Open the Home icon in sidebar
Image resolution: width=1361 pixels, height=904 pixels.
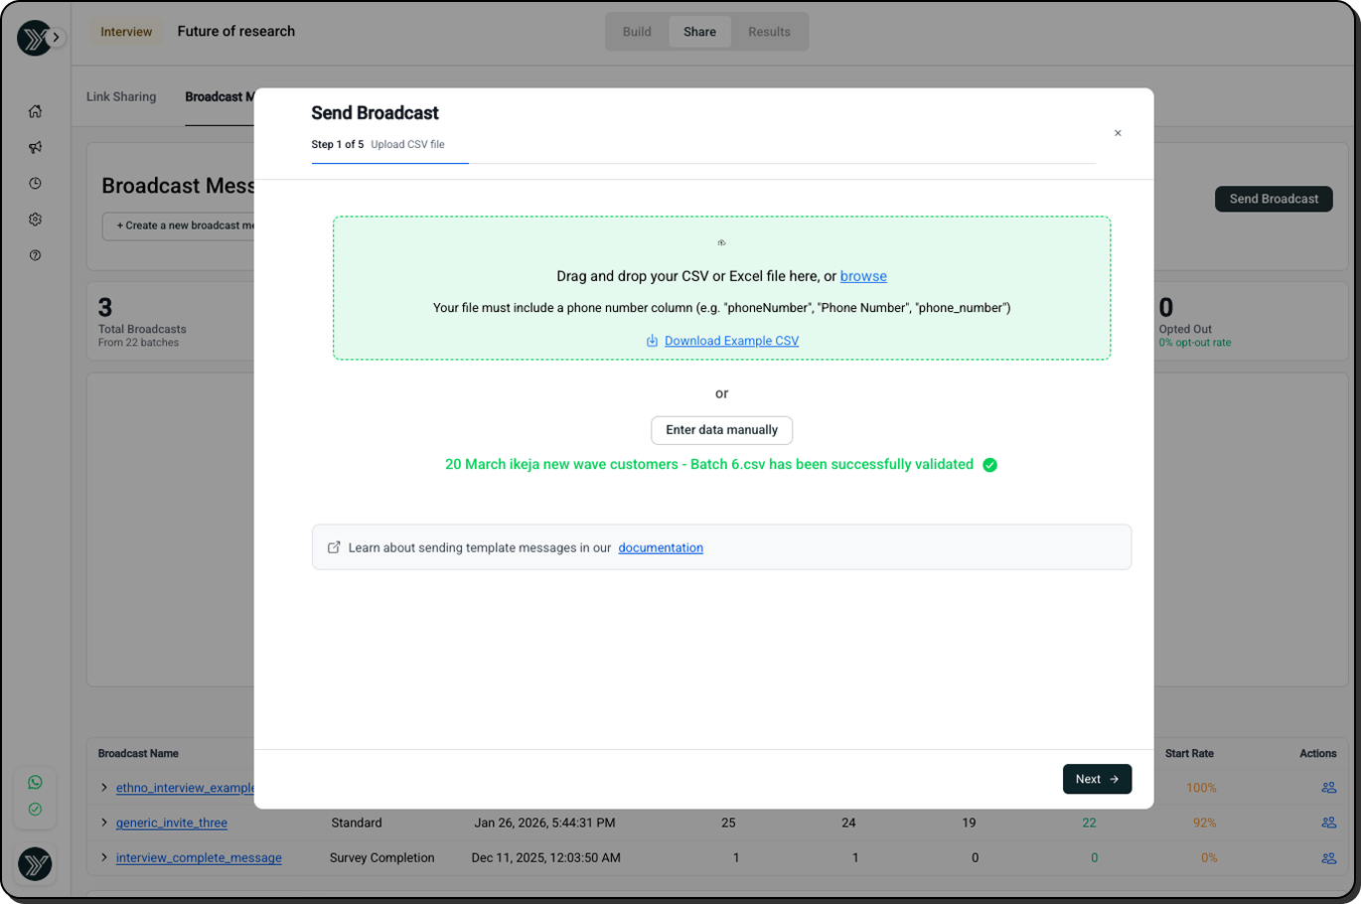[x=35, y=111]
